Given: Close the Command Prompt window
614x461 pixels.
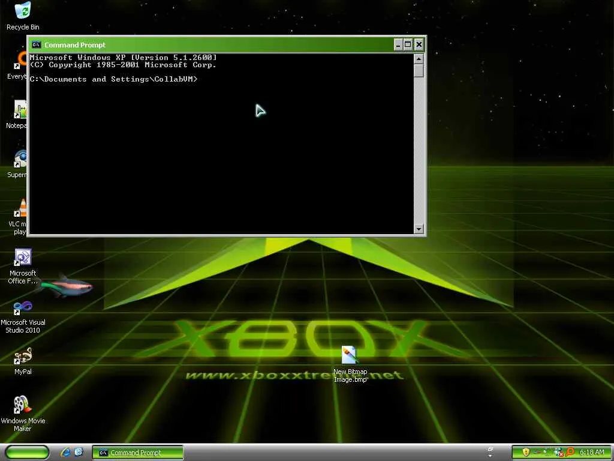Looking at the screenshot, I should click(419, 44).
